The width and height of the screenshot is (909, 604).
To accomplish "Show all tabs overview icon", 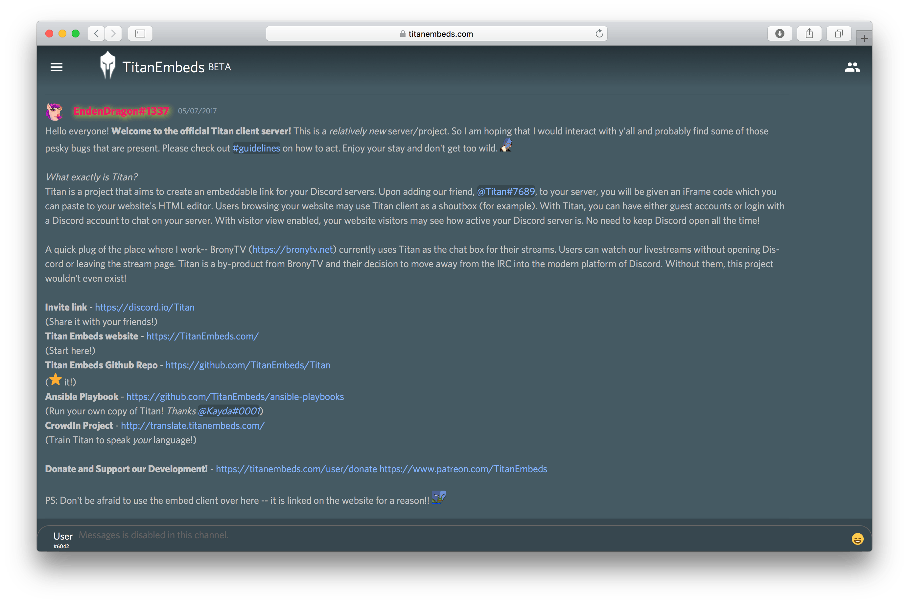I will click(839, 34).
